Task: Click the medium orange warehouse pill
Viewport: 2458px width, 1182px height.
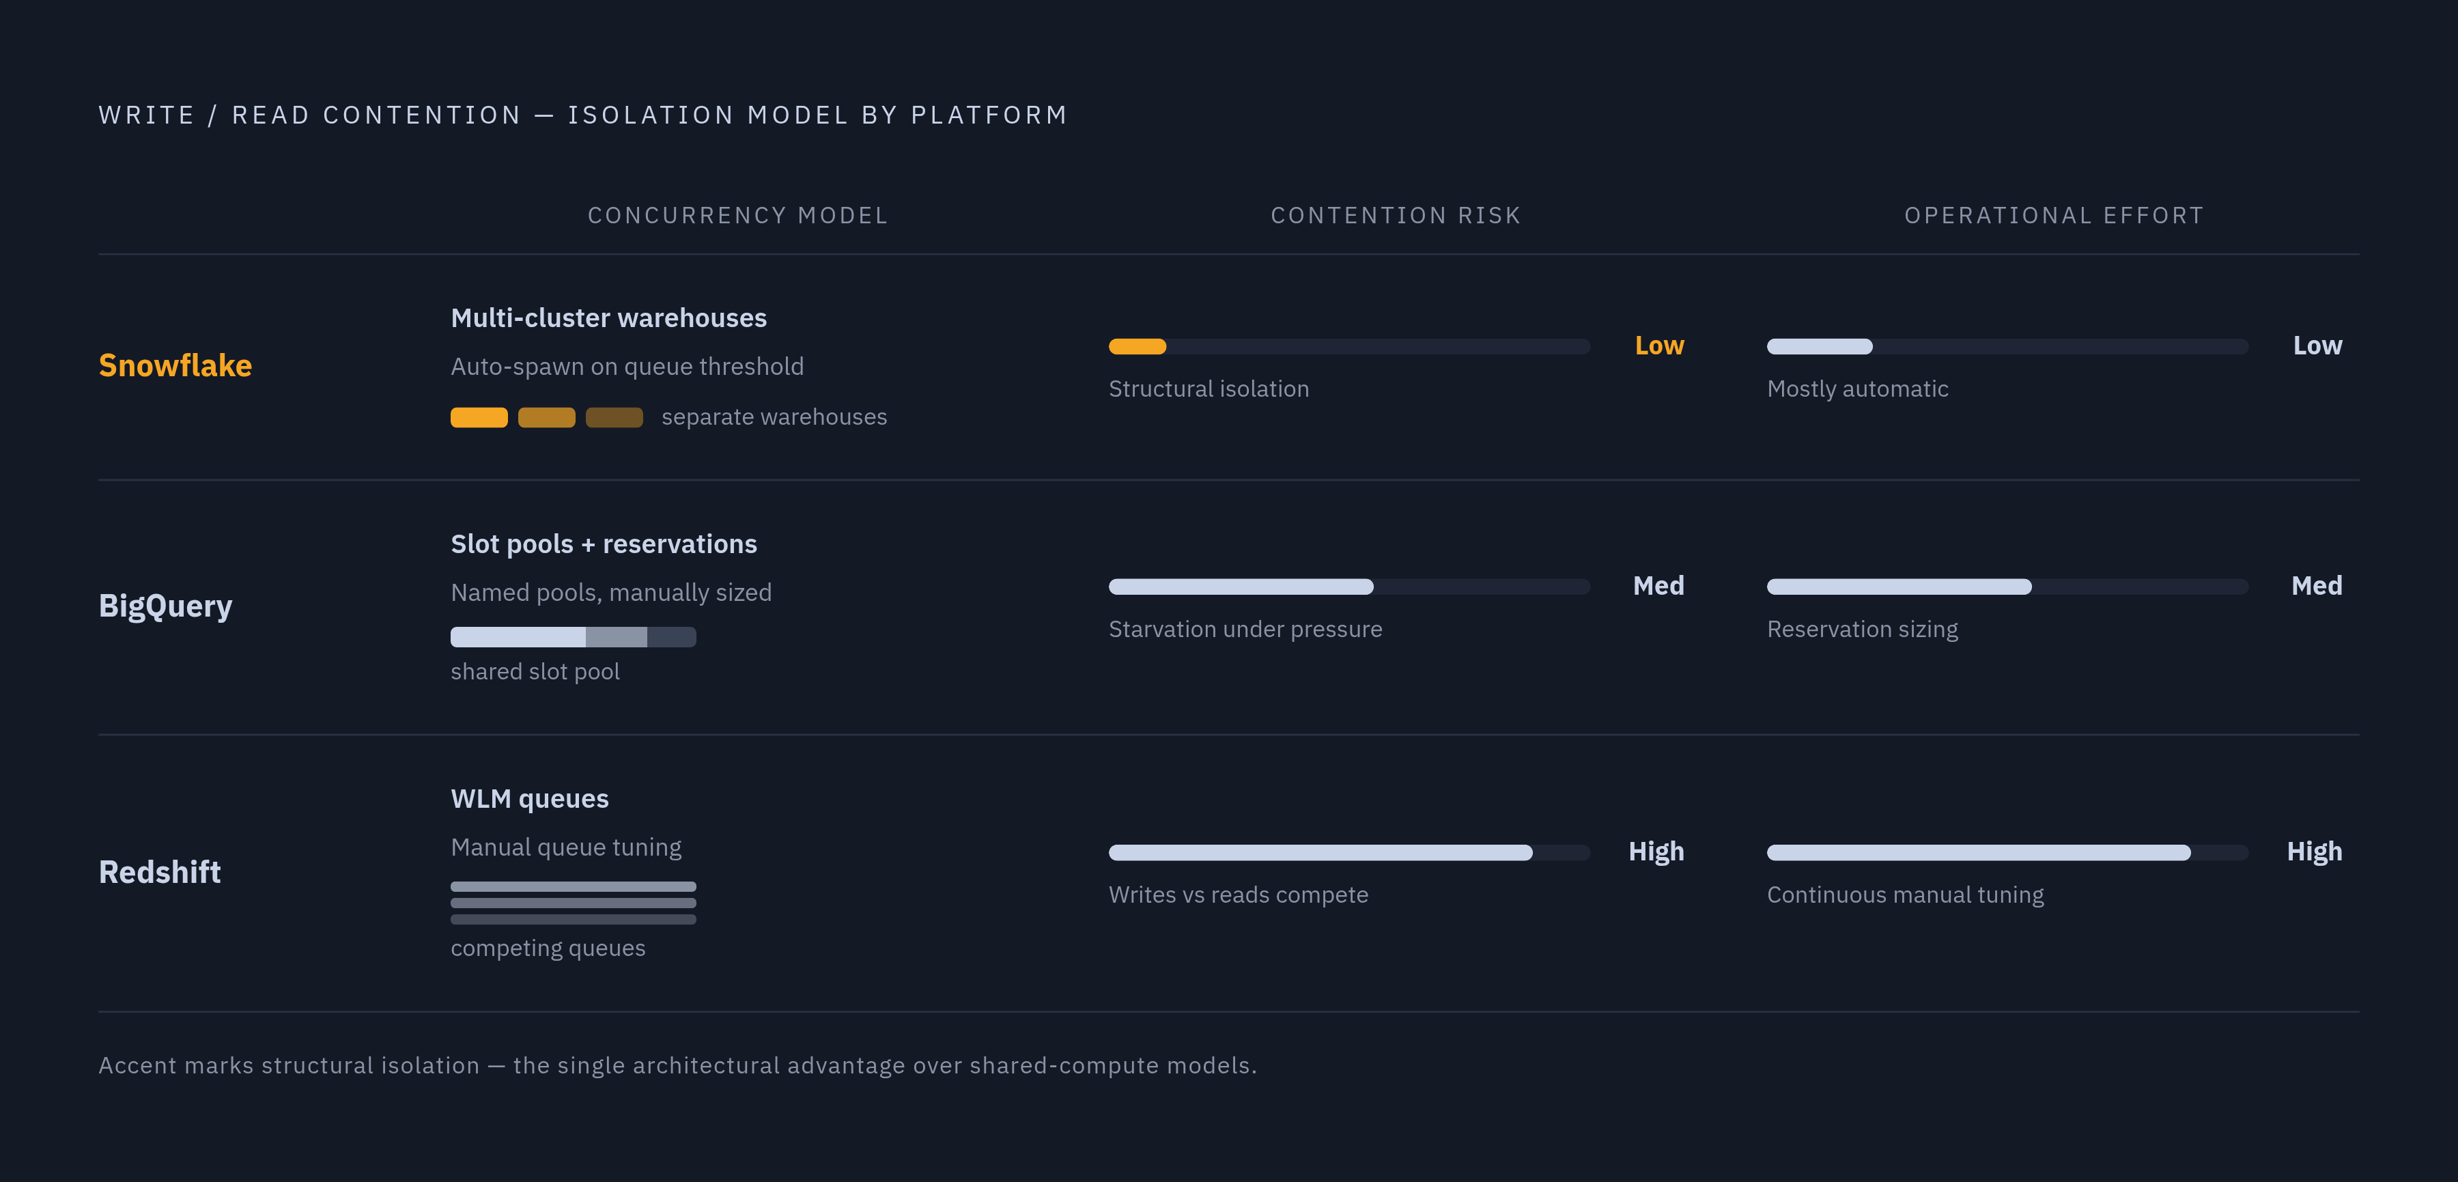Action: click(547, 417)
